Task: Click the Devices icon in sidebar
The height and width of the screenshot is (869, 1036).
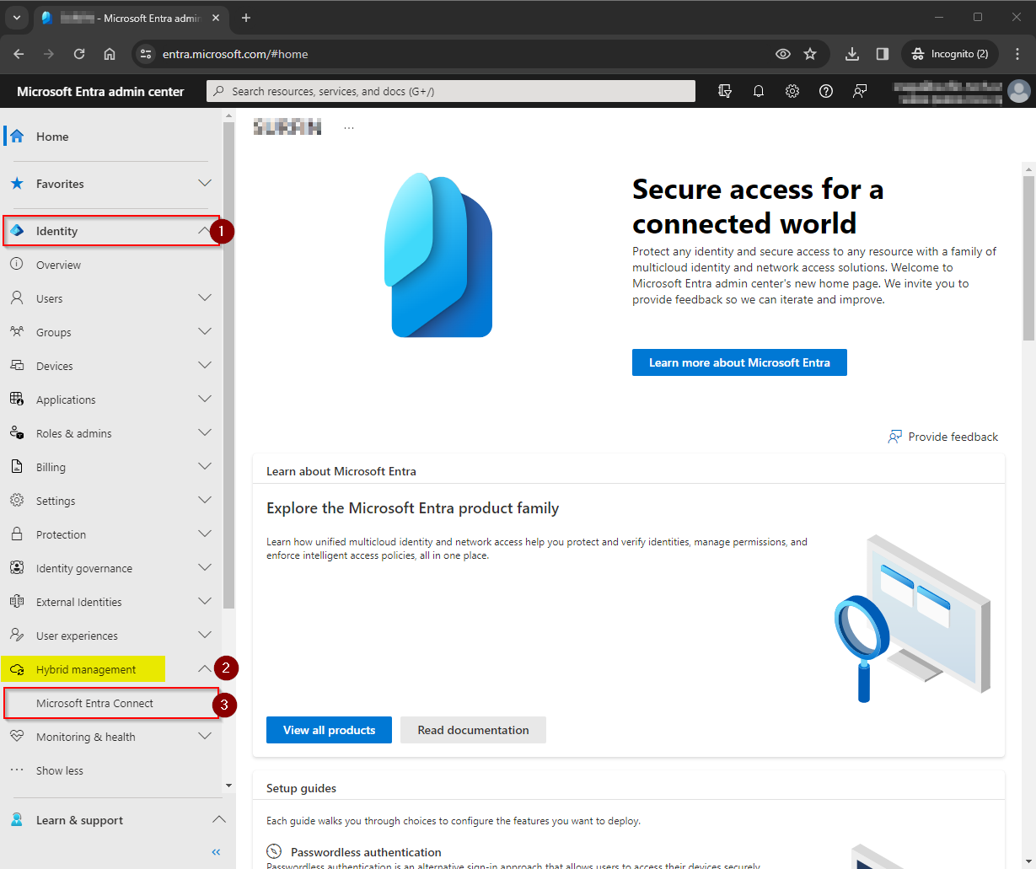Action: point(17,366)
